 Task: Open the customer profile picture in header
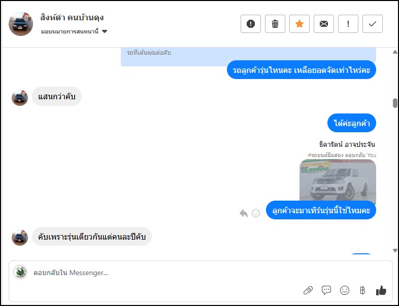click(x=21, y=24)
